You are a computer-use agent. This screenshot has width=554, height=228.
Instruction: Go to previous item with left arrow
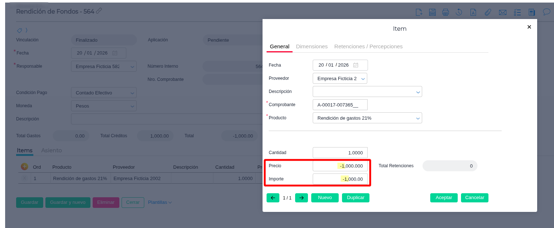[x=273, y=198]
